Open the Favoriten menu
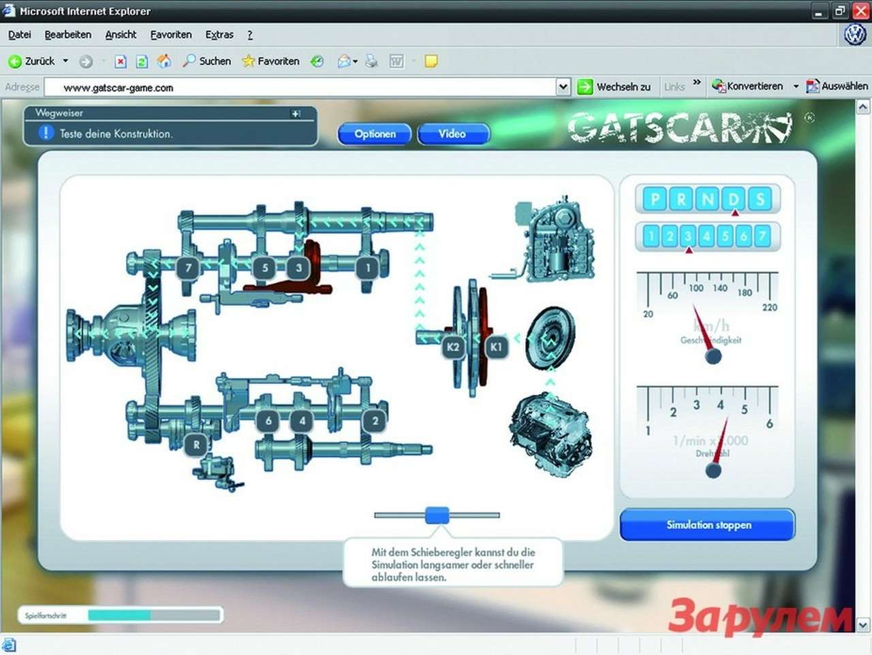 tap(170, 35)
